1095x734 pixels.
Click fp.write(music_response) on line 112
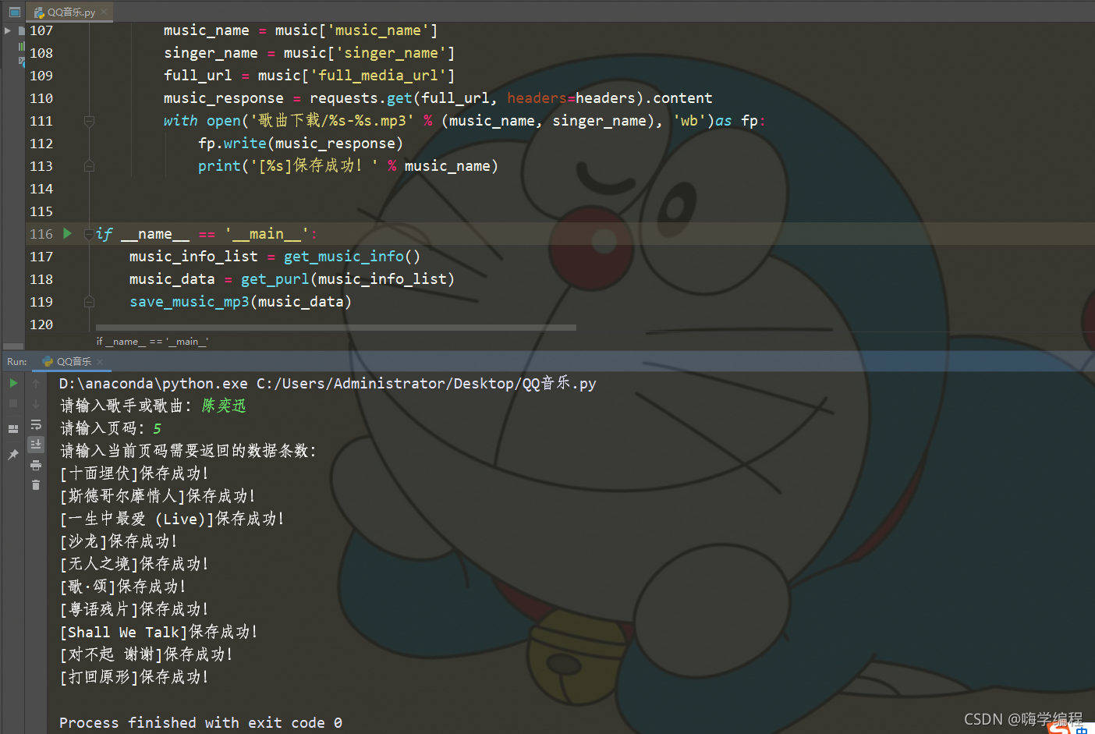300,144
